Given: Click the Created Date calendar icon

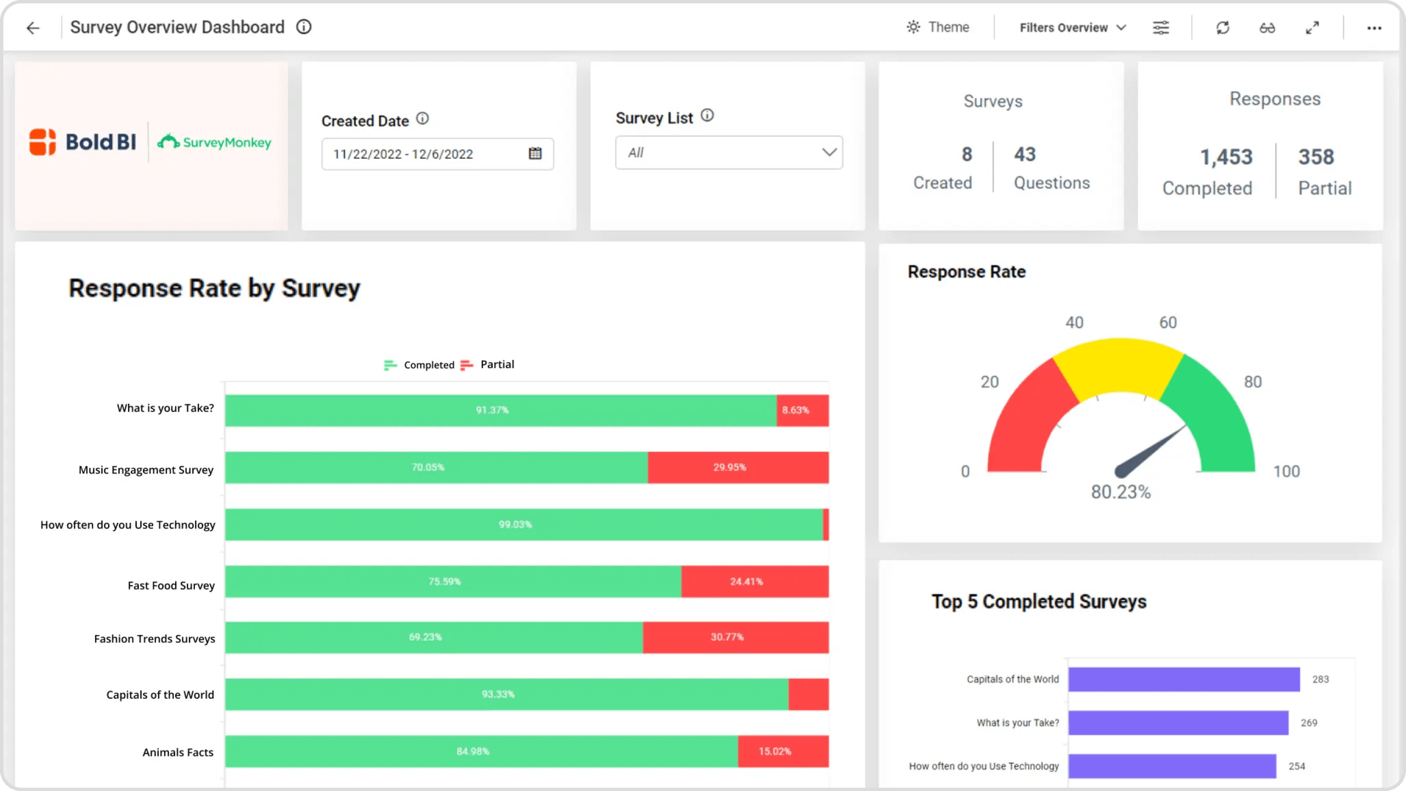Looking at the screenshot, I should (x=536, y=154).
